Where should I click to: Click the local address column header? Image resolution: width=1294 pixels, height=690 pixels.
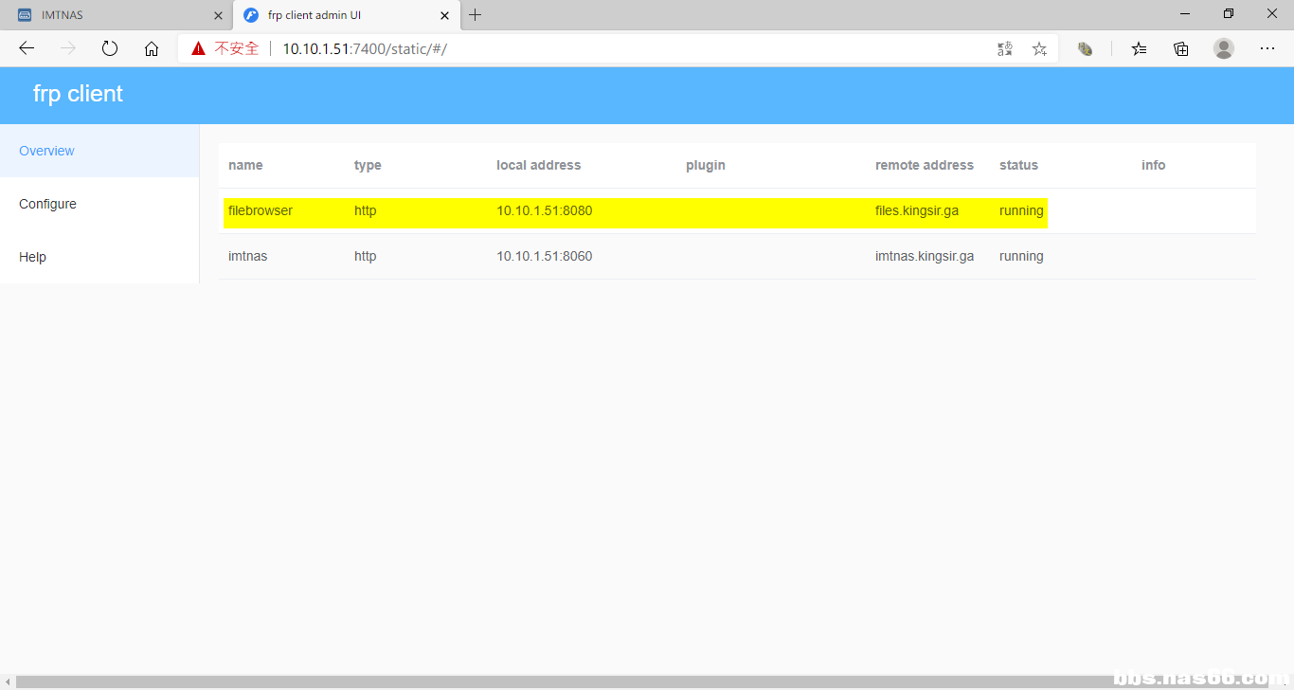(538, 165)
